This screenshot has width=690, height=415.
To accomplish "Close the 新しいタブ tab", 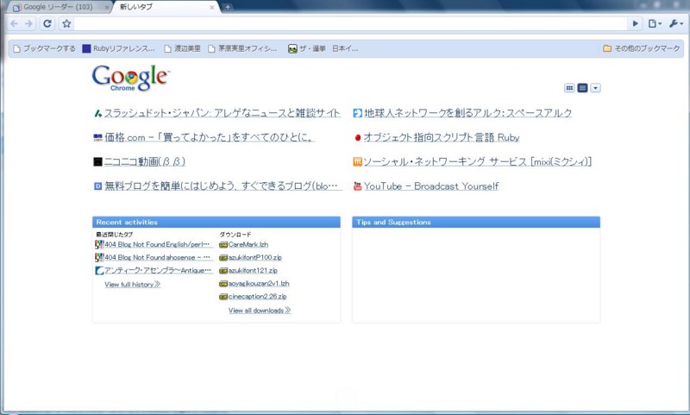I will click(212, 8).
